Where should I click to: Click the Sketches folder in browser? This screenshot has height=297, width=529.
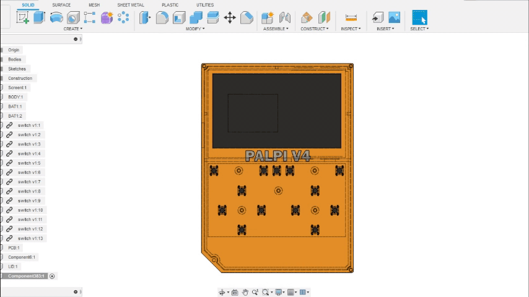click(17, 69)
